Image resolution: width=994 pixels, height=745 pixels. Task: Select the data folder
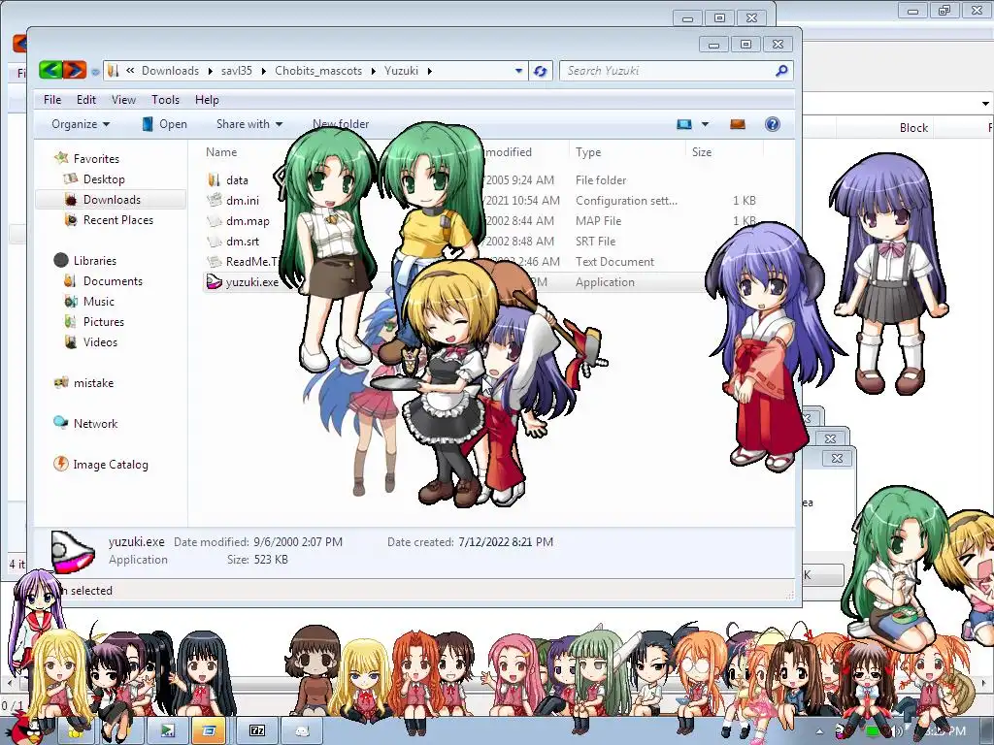tap(237, 179)
